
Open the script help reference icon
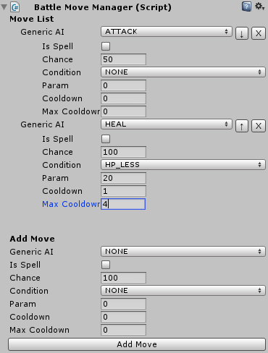[x=246, y=7]
